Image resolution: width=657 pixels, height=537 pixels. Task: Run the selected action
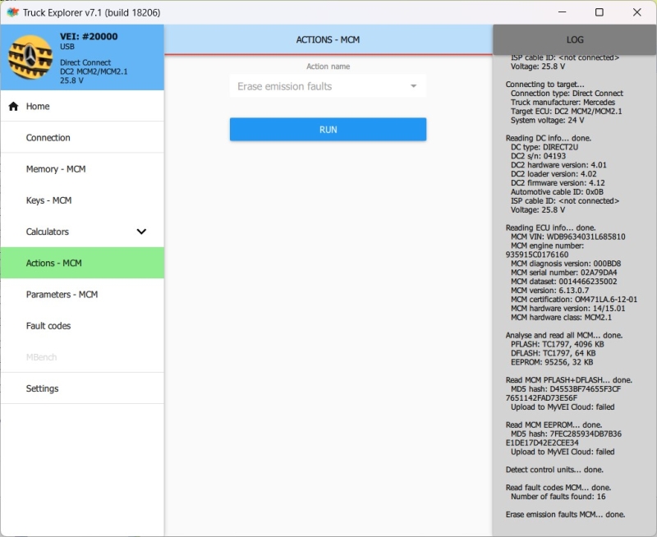pos(328,130)
